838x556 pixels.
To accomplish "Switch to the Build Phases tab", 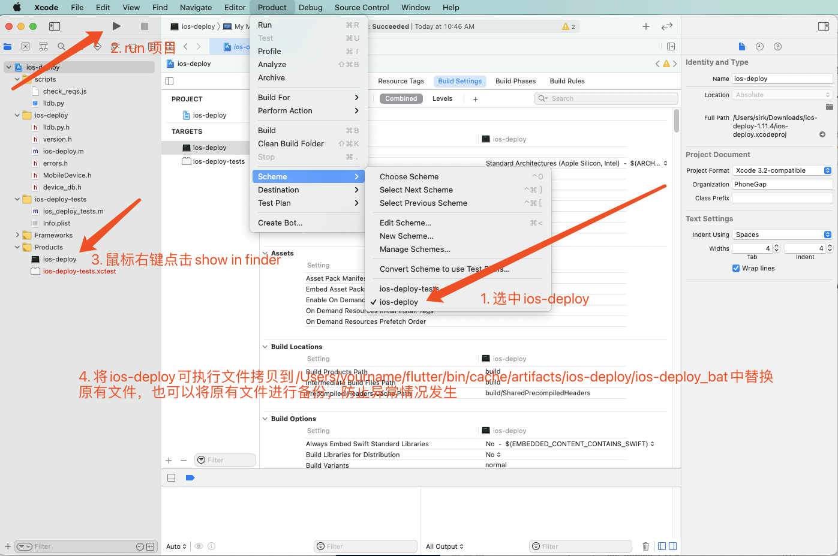I will tap(516, 81).
